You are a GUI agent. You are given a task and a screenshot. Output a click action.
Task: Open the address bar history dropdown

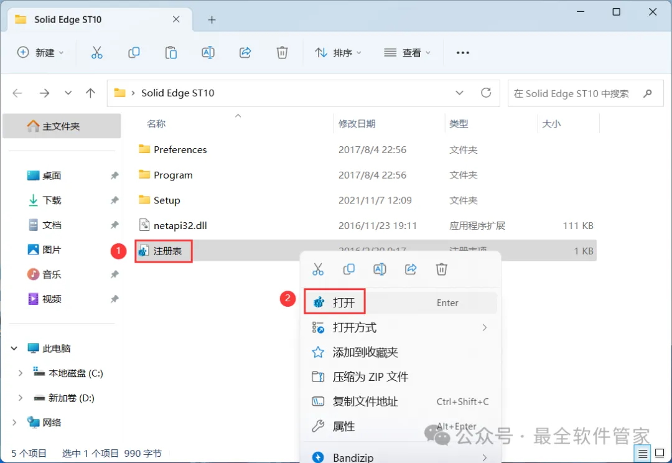[459, 93]
